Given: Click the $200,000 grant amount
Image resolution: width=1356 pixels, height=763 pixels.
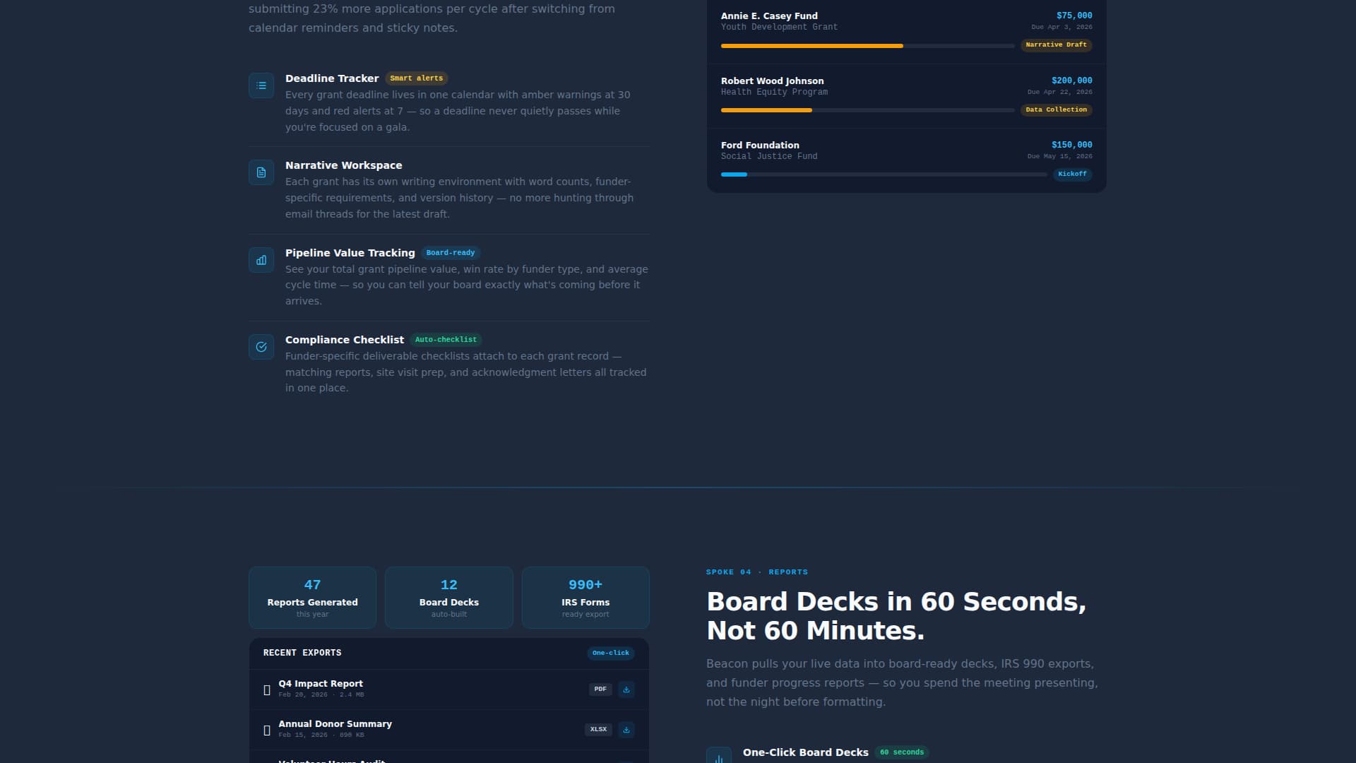Looking at the screenshot, I should pos(1071,81).
